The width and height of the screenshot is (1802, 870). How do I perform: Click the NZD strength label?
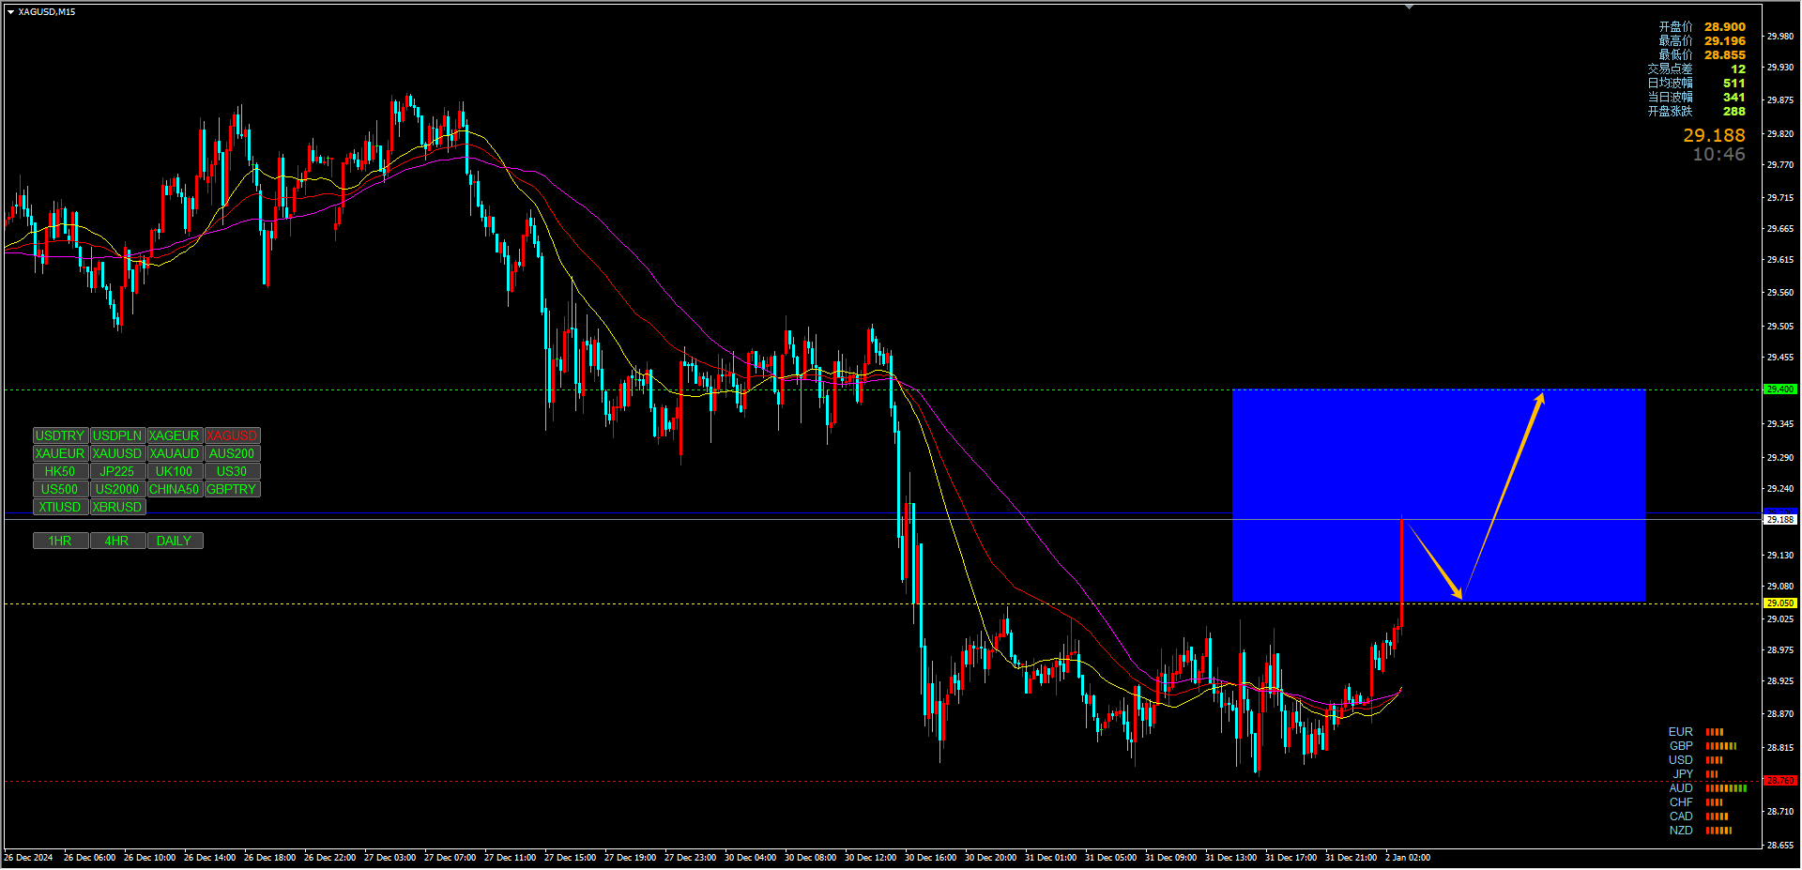[x=1681, y=831]
